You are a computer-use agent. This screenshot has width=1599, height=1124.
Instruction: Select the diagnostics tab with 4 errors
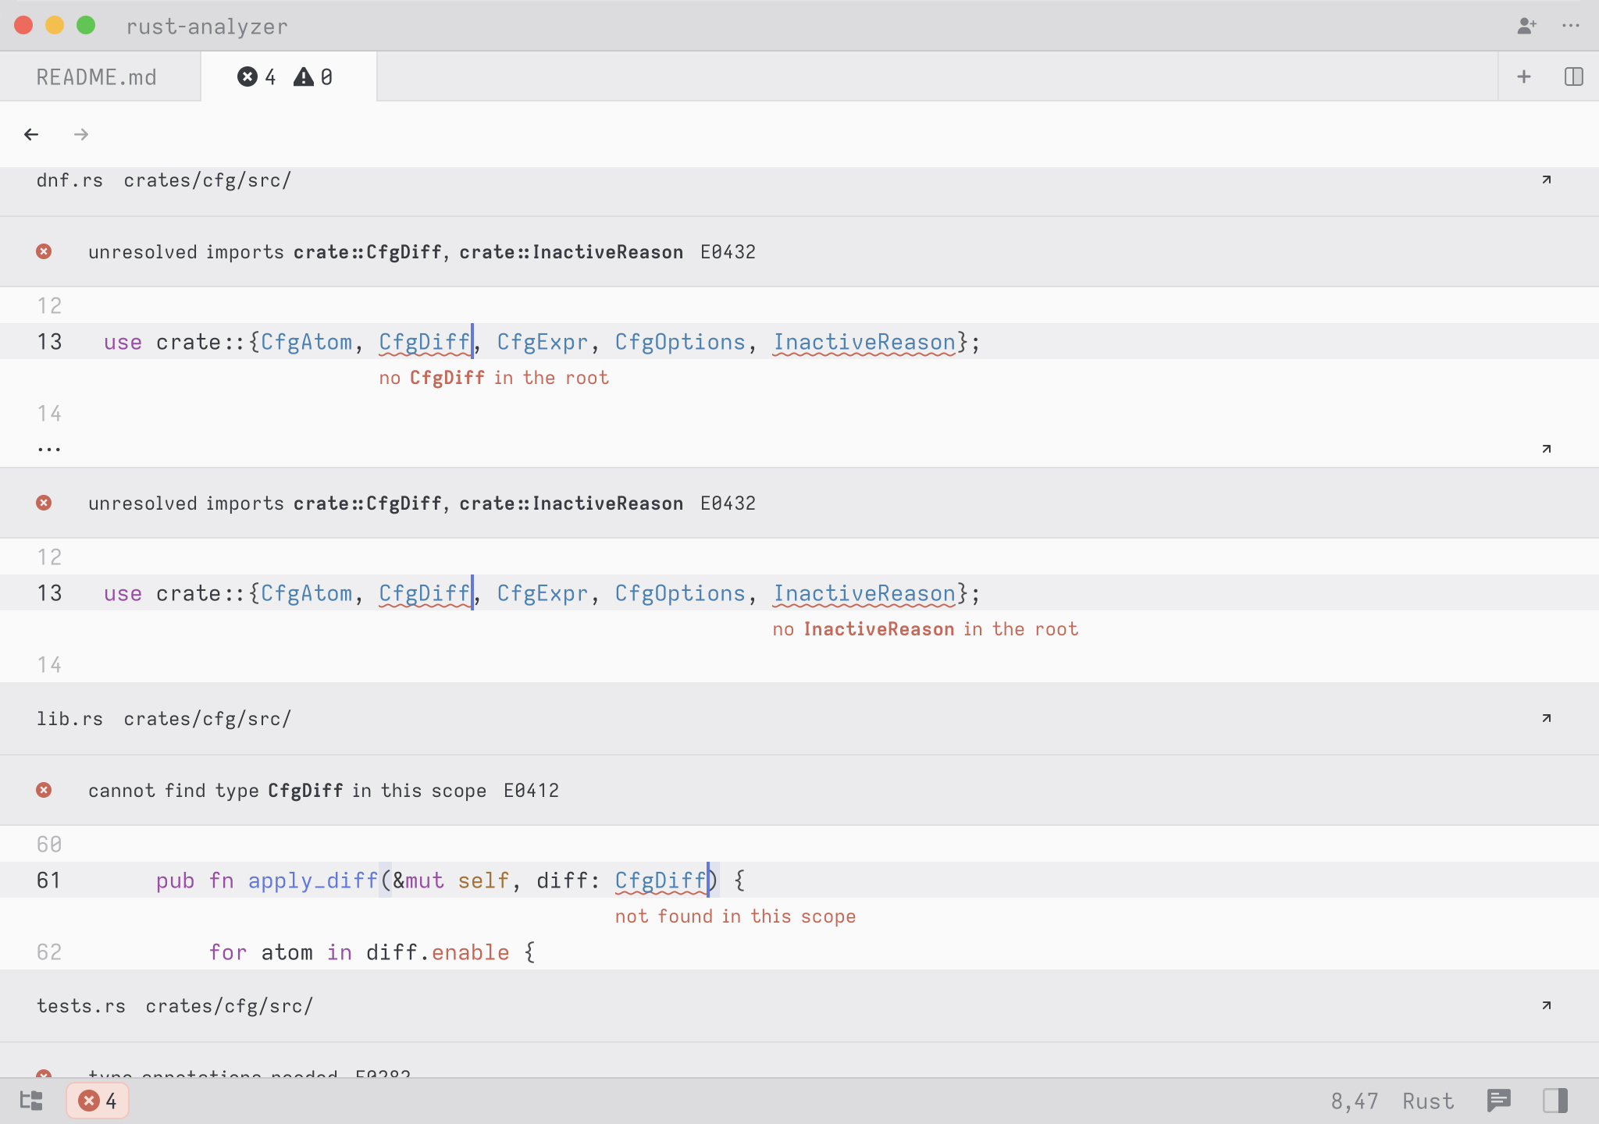(x=286, y=77)
